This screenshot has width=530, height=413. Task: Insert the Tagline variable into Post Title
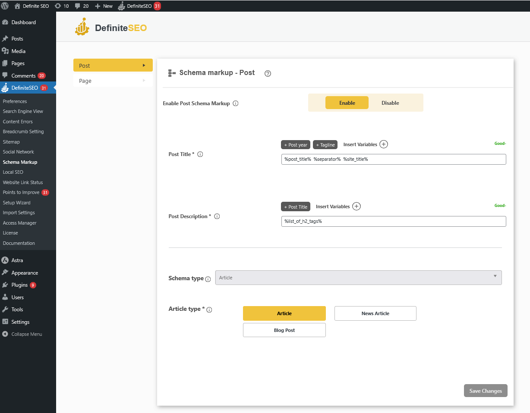[x=325, y=144]
